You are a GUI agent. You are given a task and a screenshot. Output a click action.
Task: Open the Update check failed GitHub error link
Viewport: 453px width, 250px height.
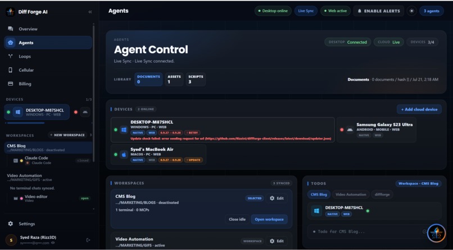230,138
